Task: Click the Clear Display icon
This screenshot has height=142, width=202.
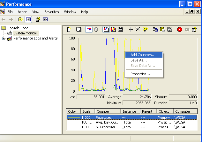Action: click(x=79, y=29)
